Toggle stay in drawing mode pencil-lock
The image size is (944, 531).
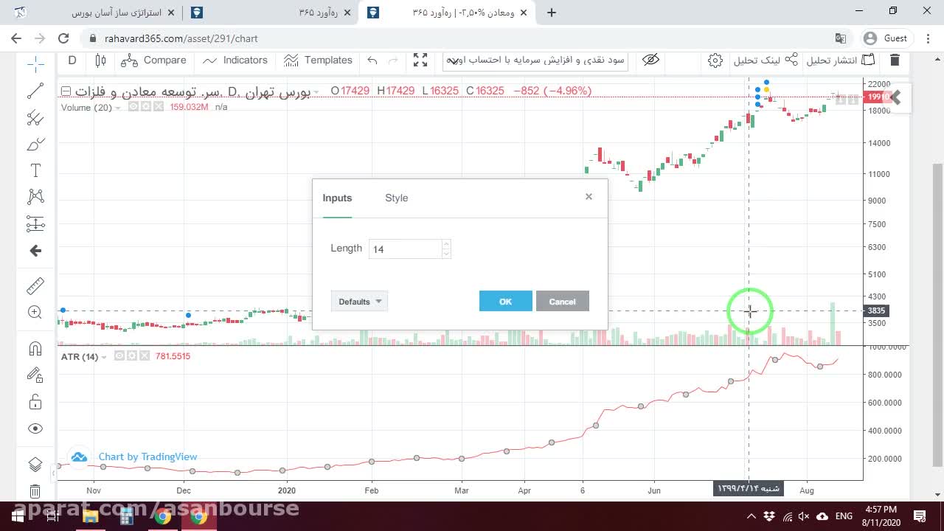point(35,375)
